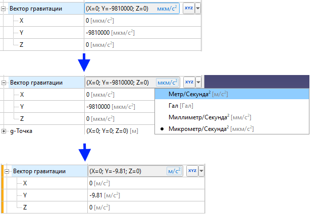Collapse the top Вектор гравитации tree node

coord(5,9)
